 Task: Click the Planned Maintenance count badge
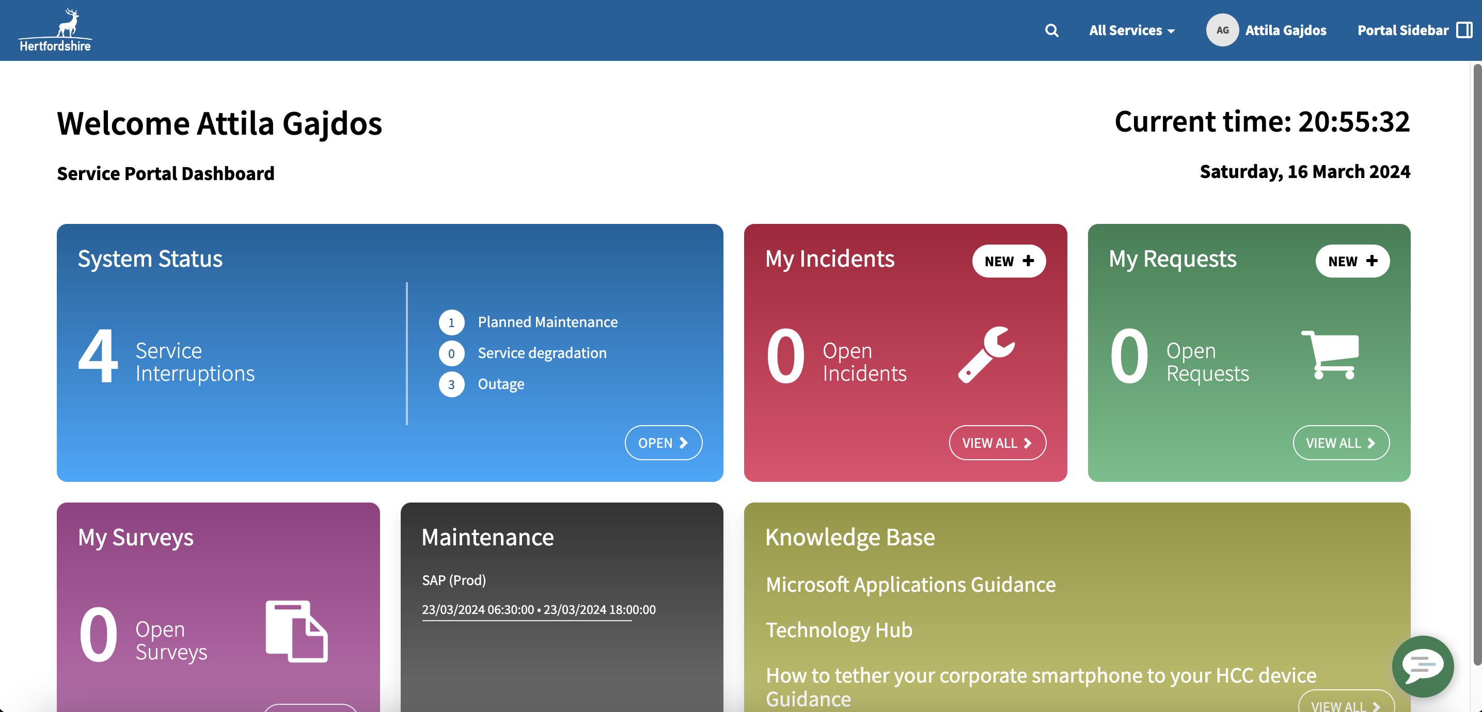452,322
